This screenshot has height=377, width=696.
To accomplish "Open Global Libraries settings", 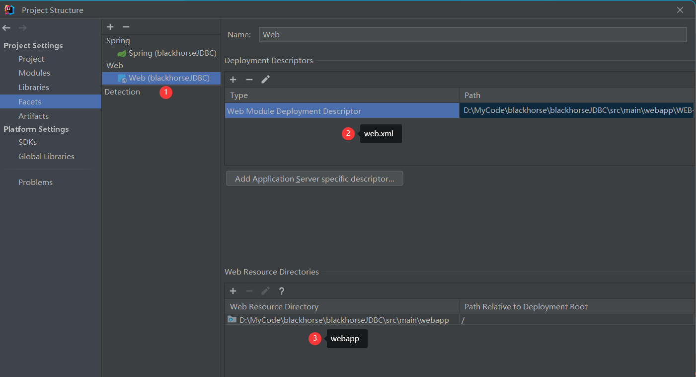I will click(x=46, y=157).
